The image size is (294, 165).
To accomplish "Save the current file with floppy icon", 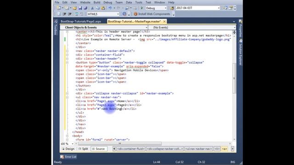I will (80, 8).
